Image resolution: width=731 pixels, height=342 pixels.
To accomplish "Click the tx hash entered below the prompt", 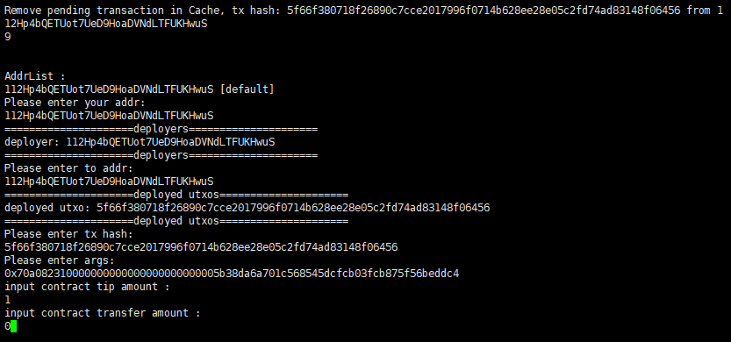I will (x=201, y=247).
